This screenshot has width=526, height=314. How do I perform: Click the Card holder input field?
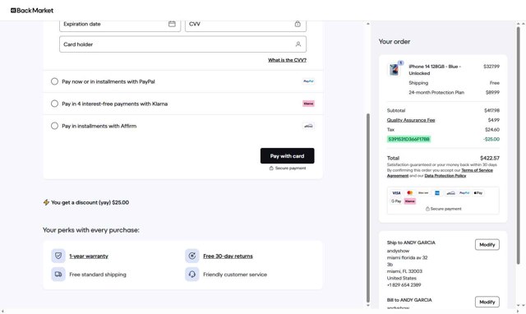click(182, 44)
